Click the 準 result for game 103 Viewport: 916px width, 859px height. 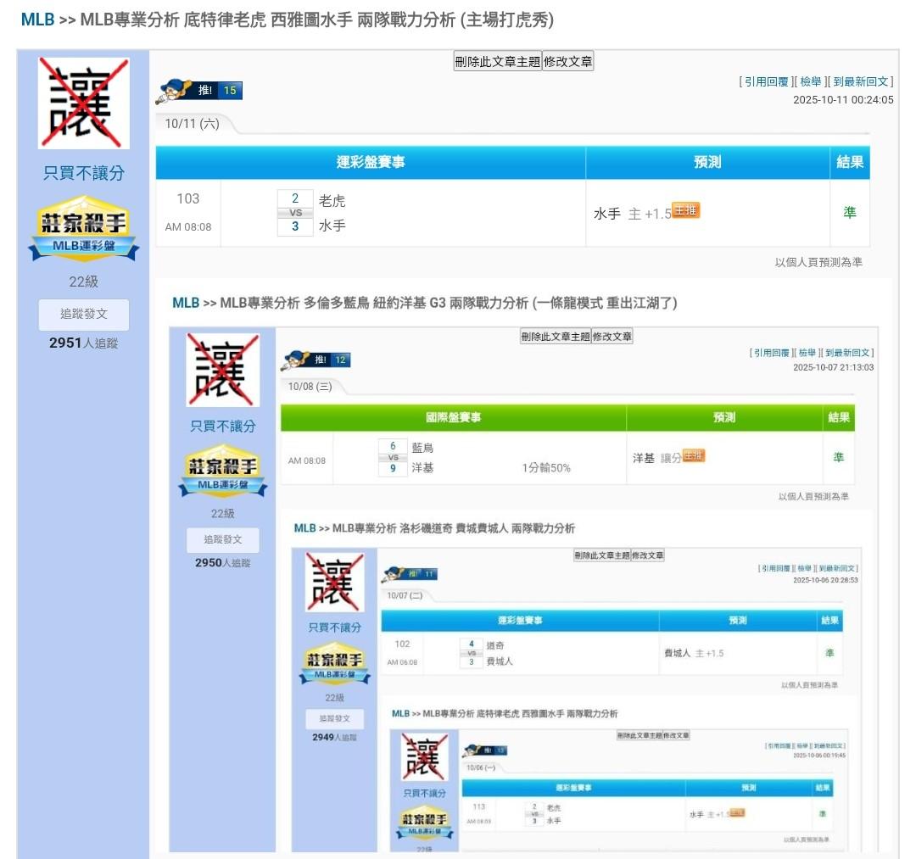849,213
